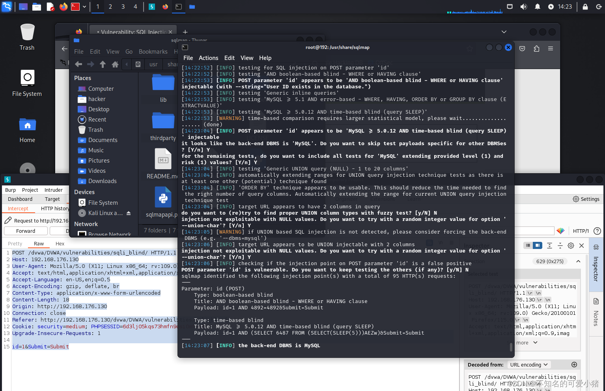Screen dimensions: 605x391
Task: Open the network connection tray icon
Action: point(510,7)
